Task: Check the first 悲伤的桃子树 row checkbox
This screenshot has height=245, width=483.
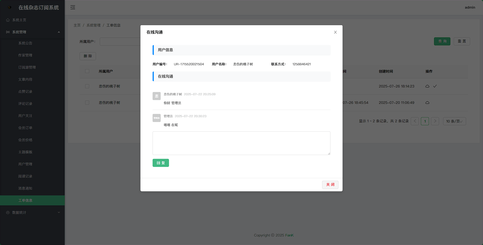Action: click(87, 86)
